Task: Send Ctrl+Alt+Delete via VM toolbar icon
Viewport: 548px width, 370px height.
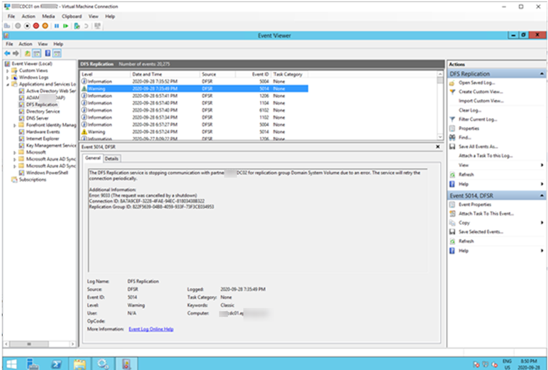Action: pyautogui.click(x=7, y=26)
